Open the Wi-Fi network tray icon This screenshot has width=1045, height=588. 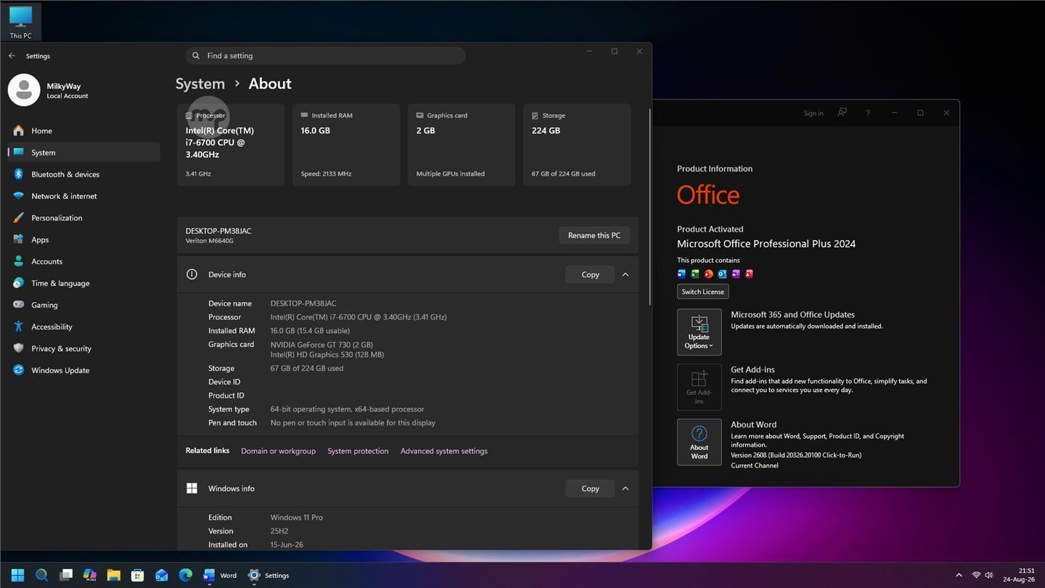coord(976,575)
